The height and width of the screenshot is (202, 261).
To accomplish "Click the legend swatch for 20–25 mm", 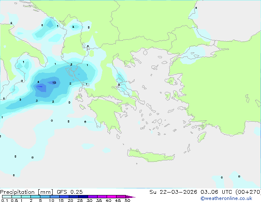I will click(73, 197).
